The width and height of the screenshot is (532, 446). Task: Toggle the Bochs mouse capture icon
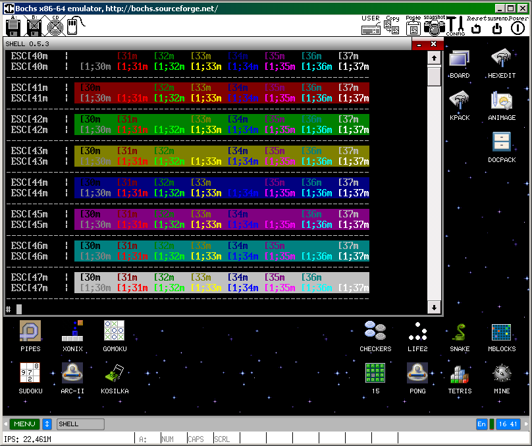[x=72, y=26]
